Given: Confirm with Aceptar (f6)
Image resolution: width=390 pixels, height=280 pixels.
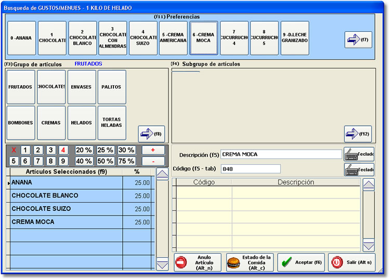Looking at the screenshot, I should pos(302,262).
